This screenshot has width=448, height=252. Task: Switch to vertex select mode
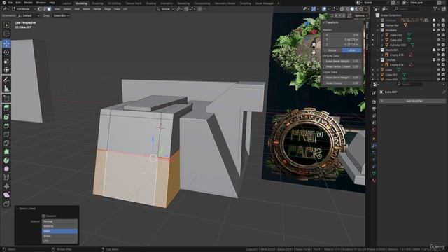coord(40,9)
